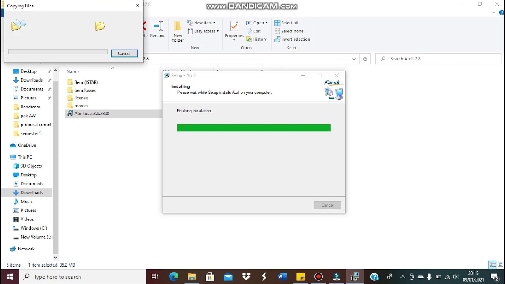Create a New folder from the ribbon
Image resolution: width=505 pixels, height=284 pixels.
pyautogui.click(x=178, y=32)
